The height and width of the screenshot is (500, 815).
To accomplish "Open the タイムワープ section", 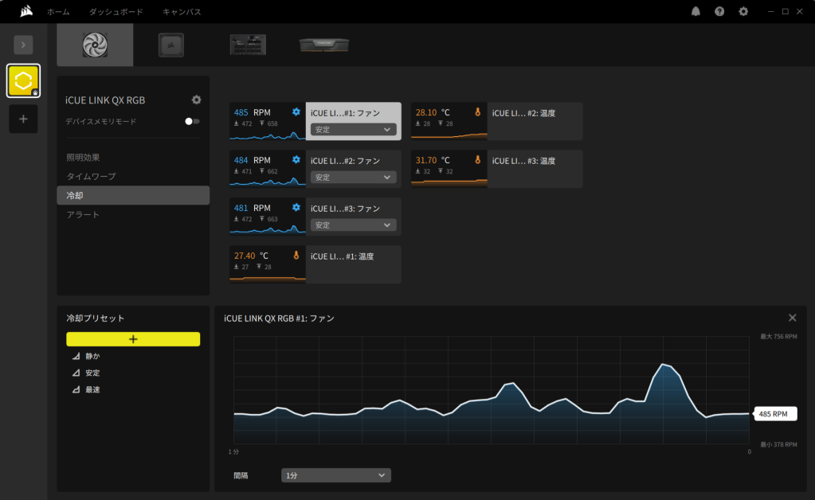I will [91, 177].
